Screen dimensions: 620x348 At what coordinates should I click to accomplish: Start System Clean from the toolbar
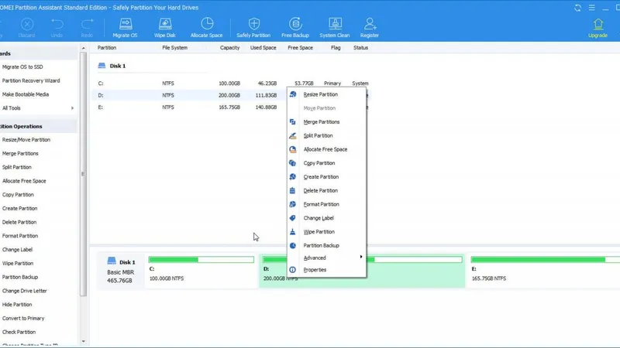point(336,28)
